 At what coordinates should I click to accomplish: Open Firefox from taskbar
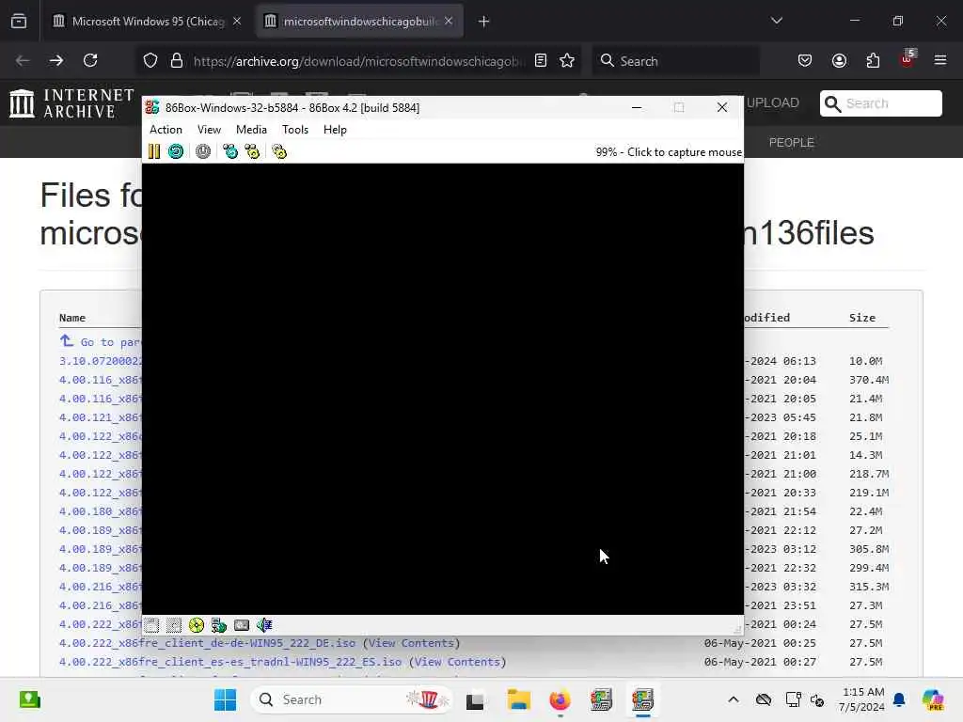tap(560, 699)
